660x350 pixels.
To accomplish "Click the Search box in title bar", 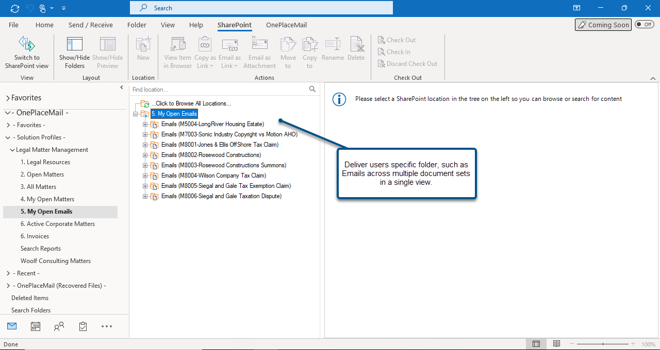I will coord(261,8).
